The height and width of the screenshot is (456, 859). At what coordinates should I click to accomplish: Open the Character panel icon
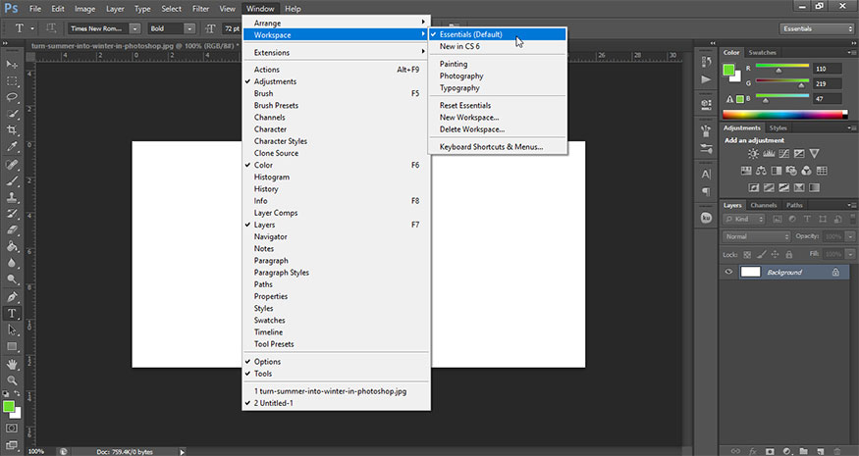coord(706,175)
